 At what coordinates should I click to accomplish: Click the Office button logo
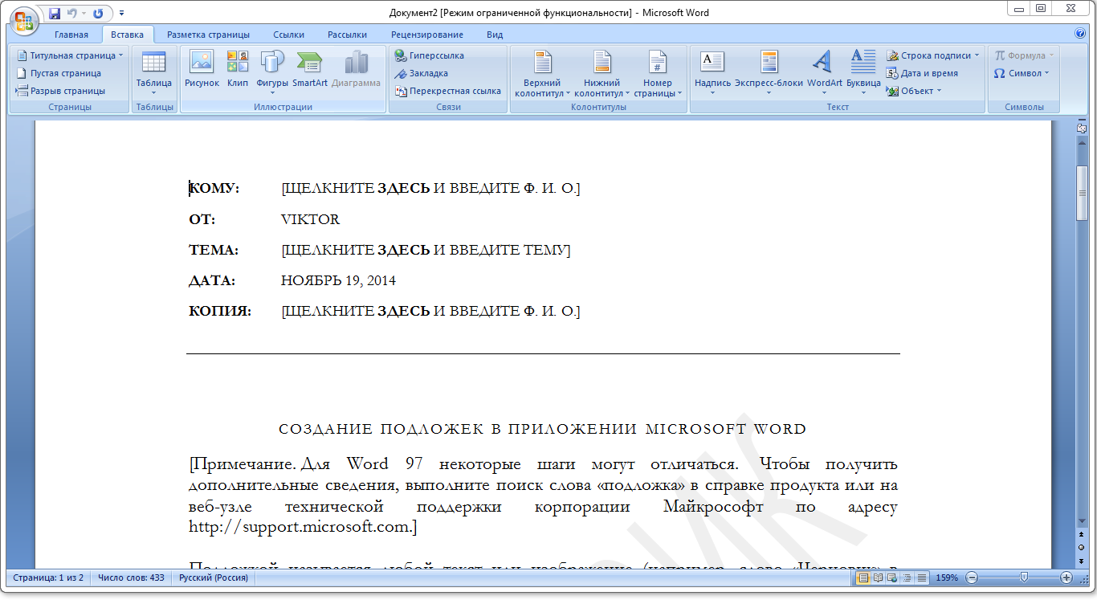[x=24, y=20]
